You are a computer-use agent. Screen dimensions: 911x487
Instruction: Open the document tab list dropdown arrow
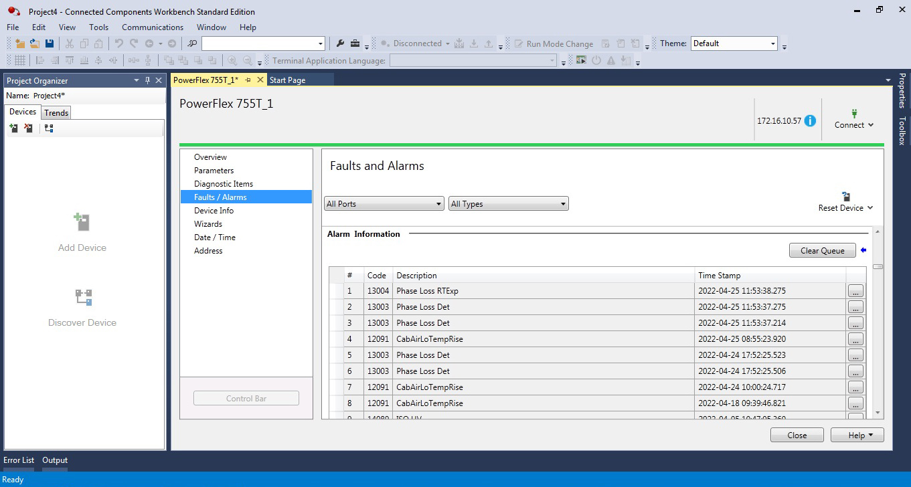pyautogui.click(x=888, y=80)
